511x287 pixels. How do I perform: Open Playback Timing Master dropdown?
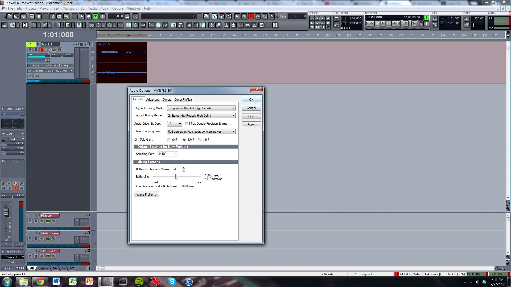[x=201, y=108]
